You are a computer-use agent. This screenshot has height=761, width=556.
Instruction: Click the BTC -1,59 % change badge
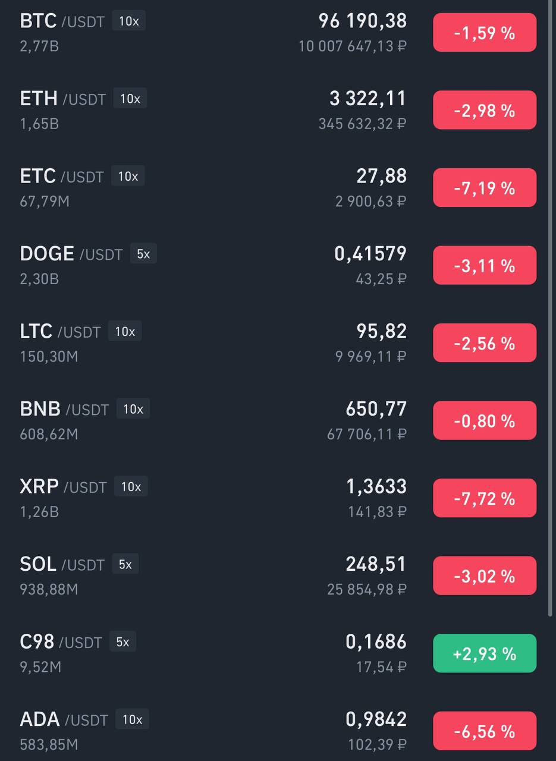[485, 33]
